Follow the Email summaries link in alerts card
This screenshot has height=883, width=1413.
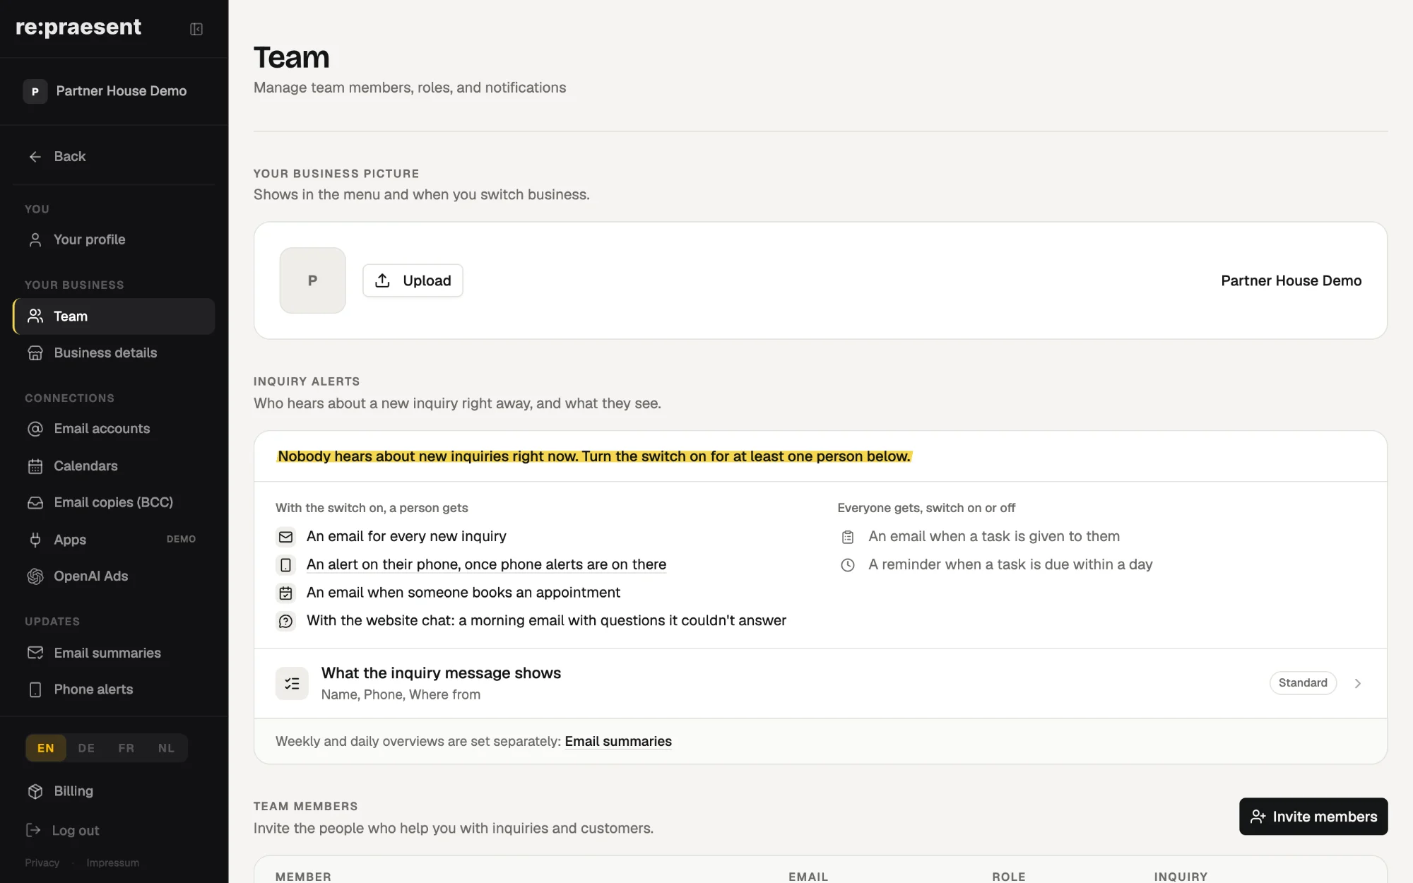[x=618, y=741]
